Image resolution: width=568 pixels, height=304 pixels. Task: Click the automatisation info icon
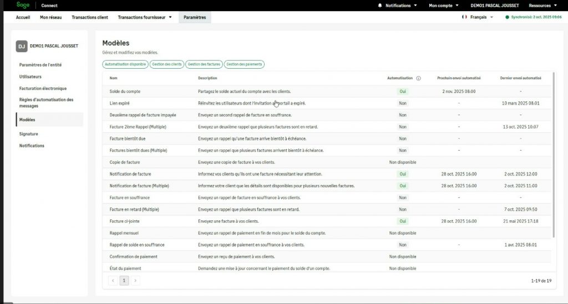point(418,78)
